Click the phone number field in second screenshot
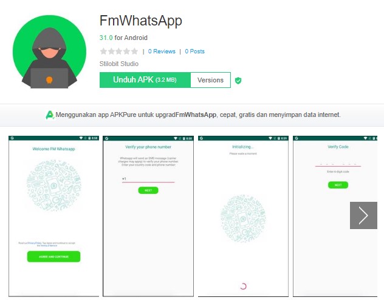The height and width of the screenshot is (300, 384). click(x=148, y=179)
